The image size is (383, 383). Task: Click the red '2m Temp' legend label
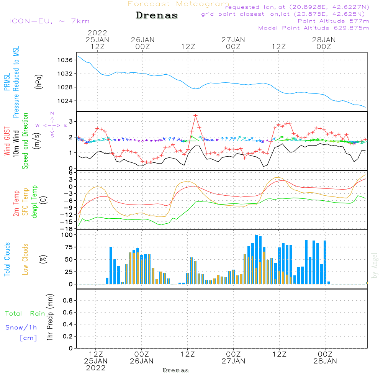click(x=16, y=203)
